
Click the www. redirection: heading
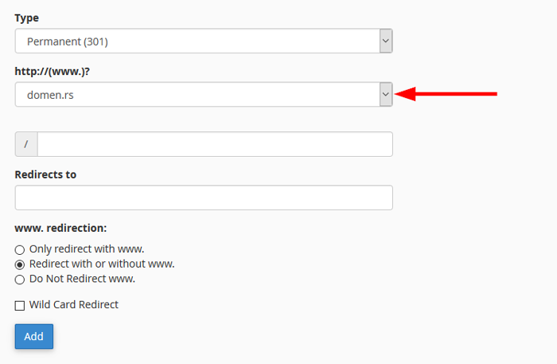point(60,228)
